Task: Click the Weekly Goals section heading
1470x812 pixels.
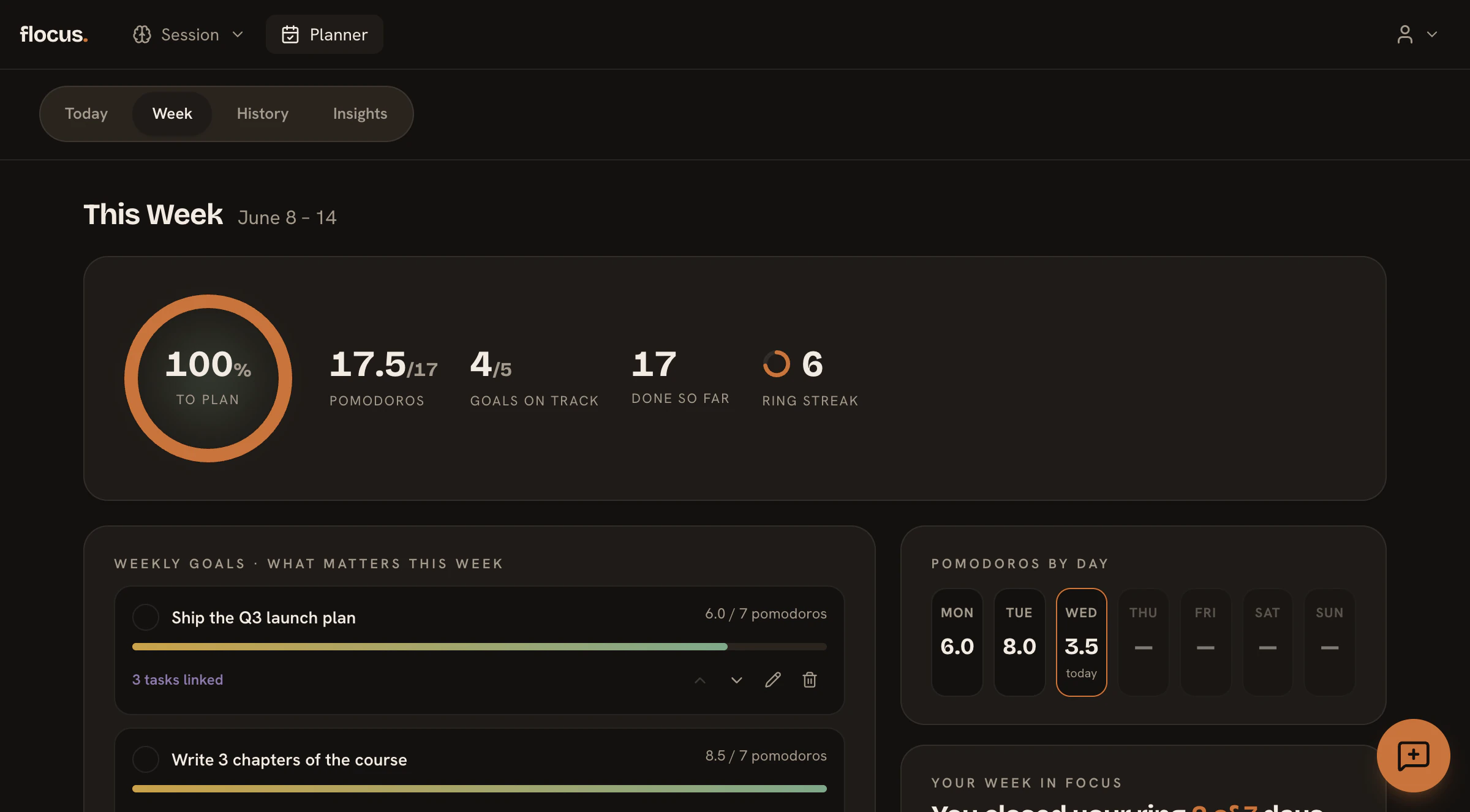Action: (x=309, y=563)
